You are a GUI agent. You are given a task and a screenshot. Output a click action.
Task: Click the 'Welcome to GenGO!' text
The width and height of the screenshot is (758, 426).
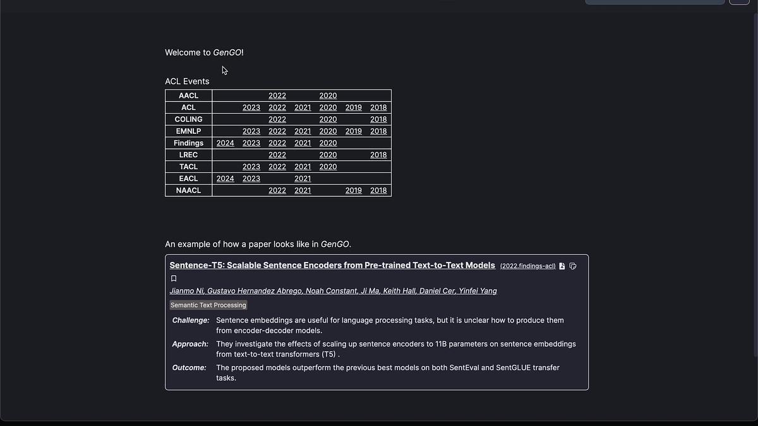[x=204, y=52]
